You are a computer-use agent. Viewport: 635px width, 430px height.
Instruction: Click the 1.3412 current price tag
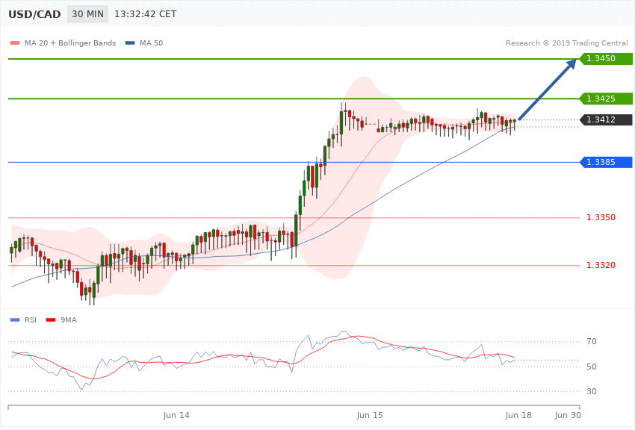[607, 119]
